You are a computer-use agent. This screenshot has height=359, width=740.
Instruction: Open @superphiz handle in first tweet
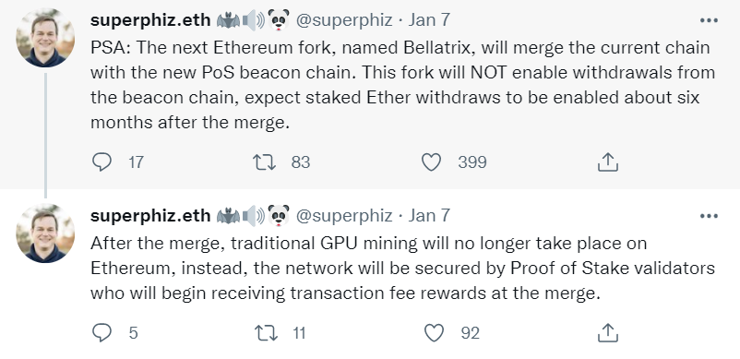point(344,19)
